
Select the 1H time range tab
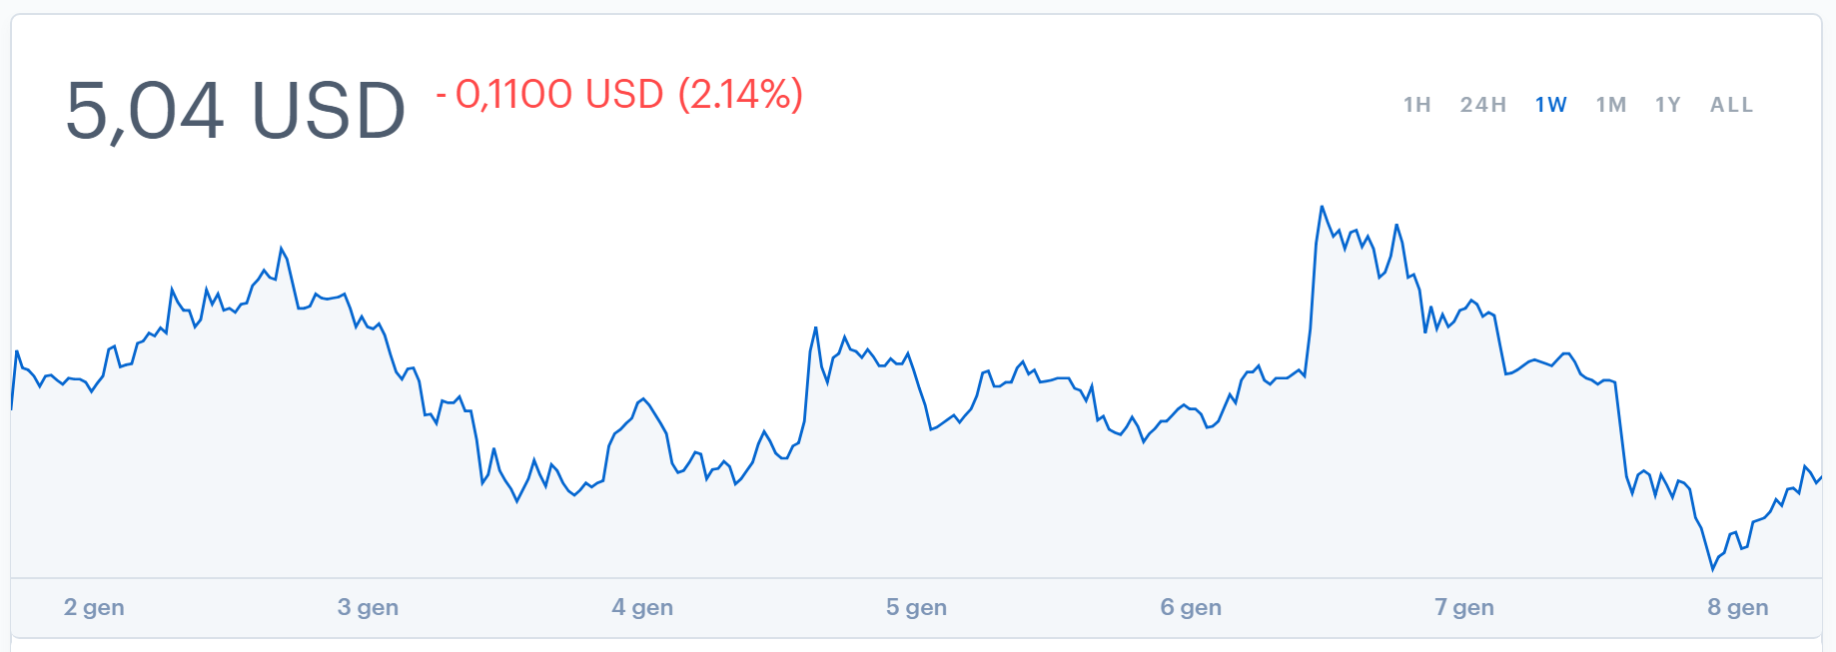point(1416,105)
